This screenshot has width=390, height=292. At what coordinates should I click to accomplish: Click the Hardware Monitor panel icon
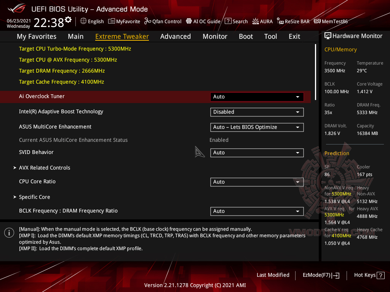coord(328,36)
